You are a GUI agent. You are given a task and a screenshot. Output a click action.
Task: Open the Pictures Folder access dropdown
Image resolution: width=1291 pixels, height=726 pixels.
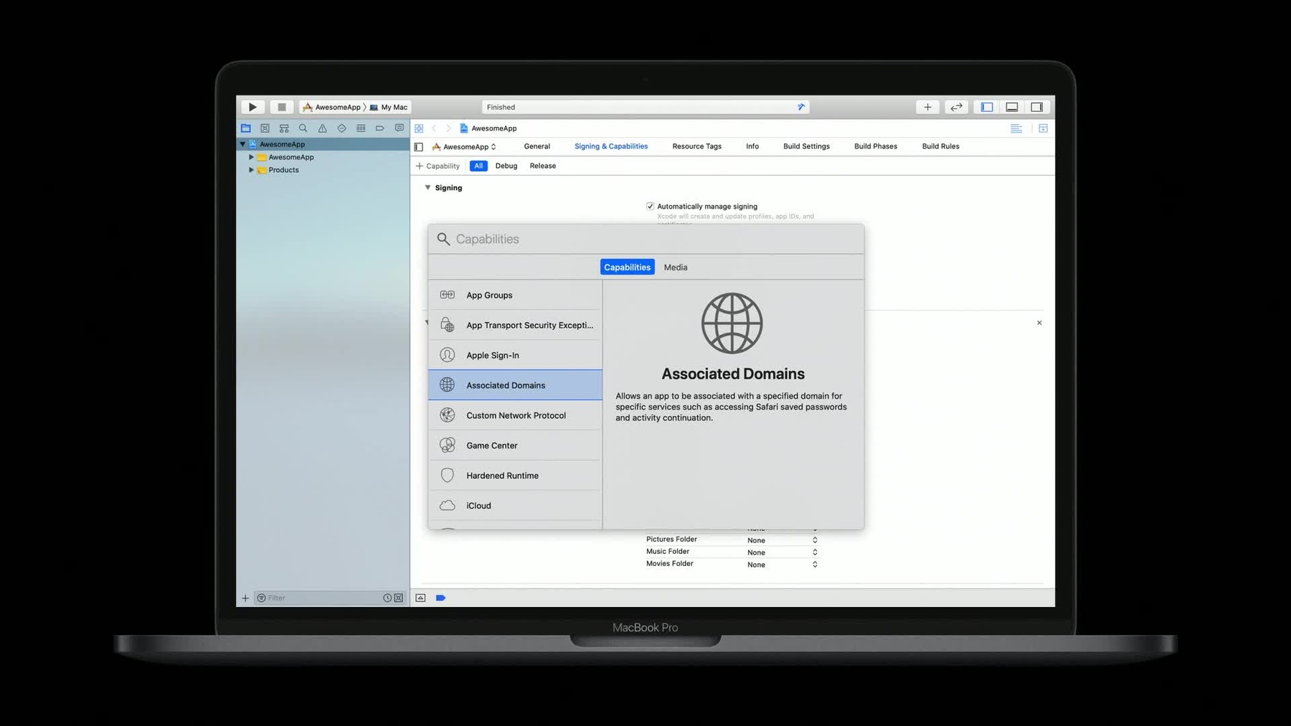(x=782, y=540)
